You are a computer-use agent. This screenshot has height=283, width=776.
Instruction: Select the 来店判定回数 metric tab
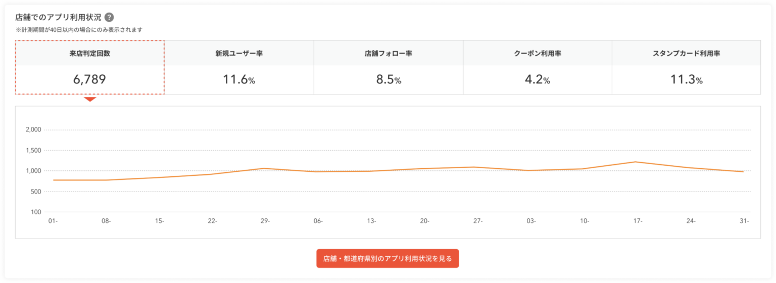tap(90, 67)
